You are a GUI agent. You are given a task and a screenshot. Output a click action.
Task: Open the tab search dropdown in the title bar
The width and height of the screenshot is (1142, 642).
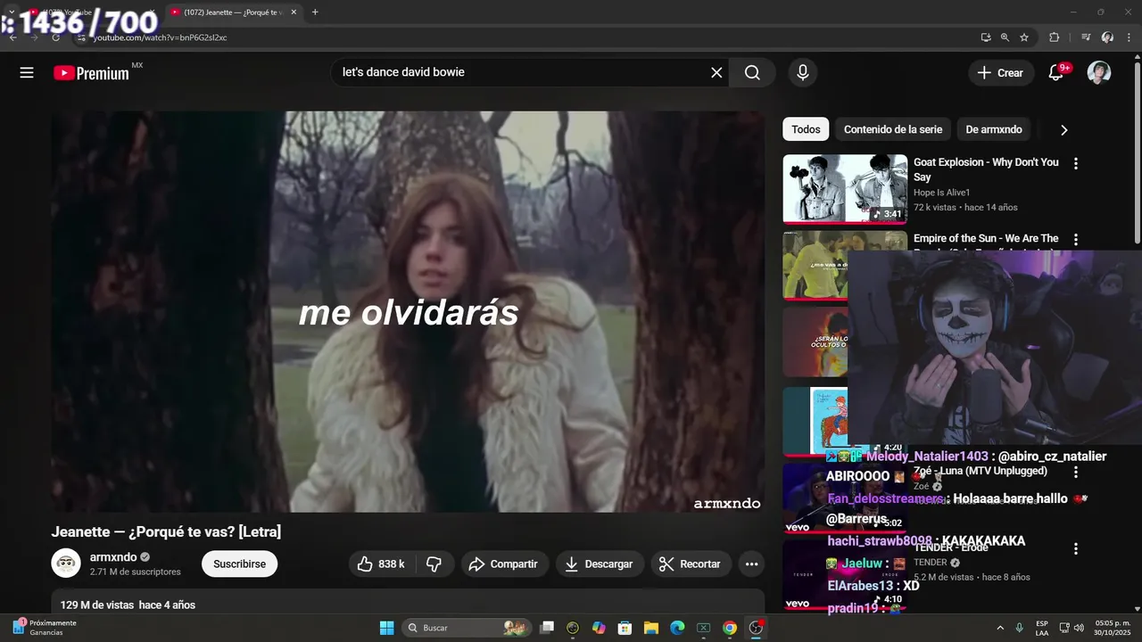(x=11, y=12)
